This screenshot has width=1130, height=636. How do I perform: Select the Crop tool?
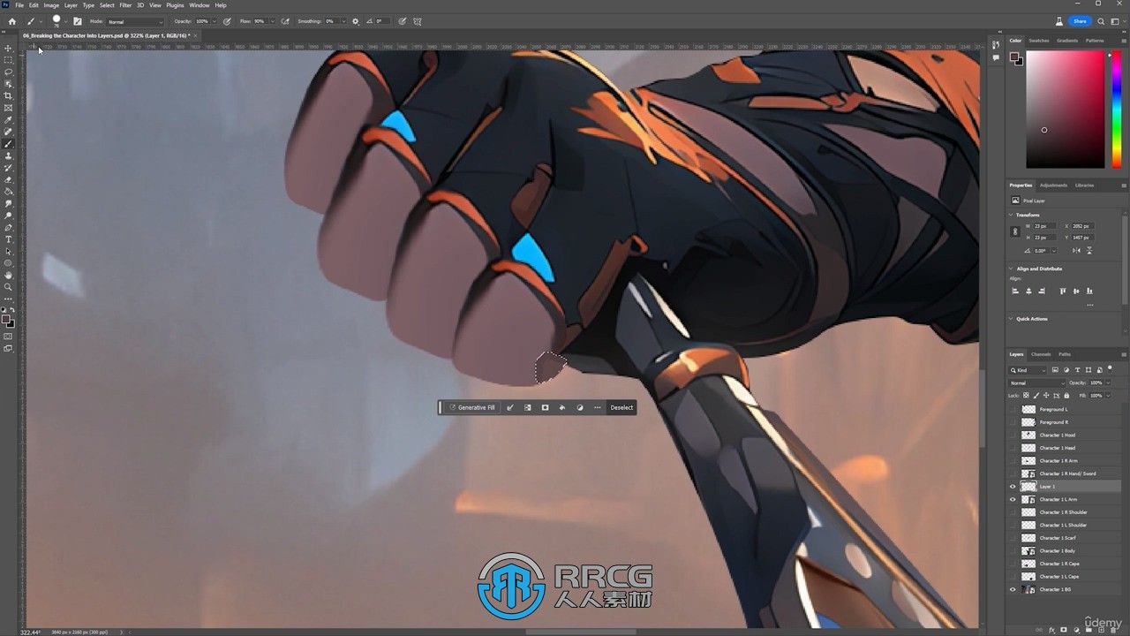tap(9, 95)
